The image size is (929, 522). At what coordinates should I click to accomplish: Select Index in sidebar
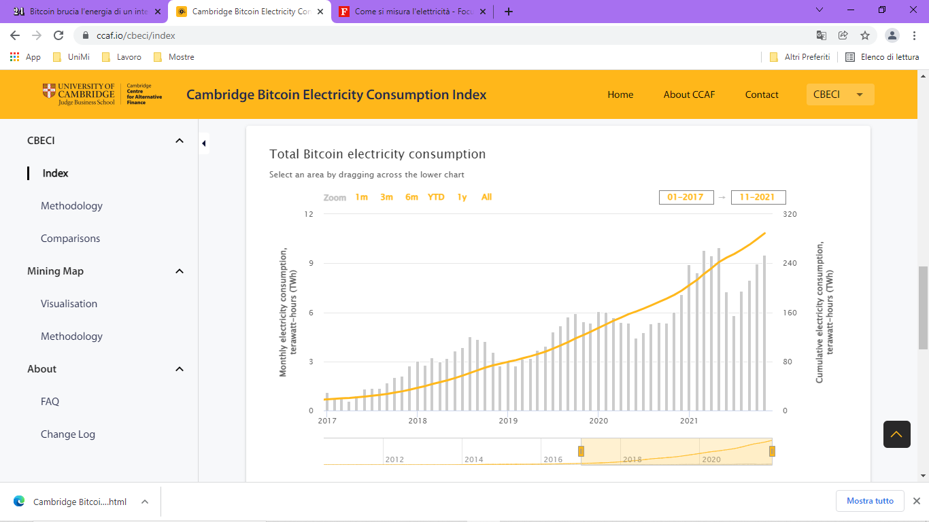55,173
